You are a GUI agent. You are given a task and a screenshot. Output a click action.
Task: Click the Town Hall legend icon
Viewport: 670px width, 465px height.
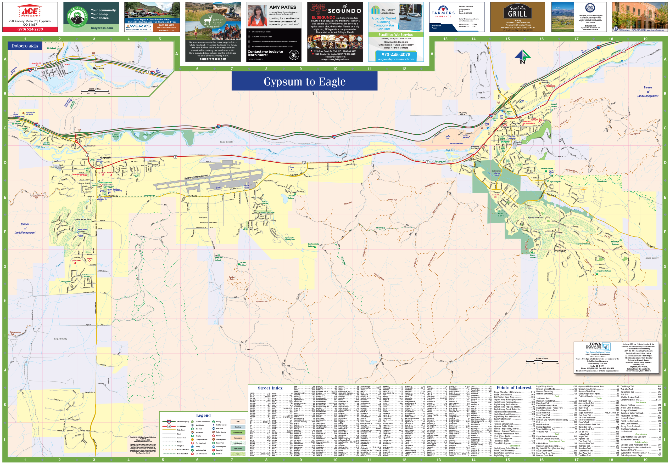[x=214, y=450]
